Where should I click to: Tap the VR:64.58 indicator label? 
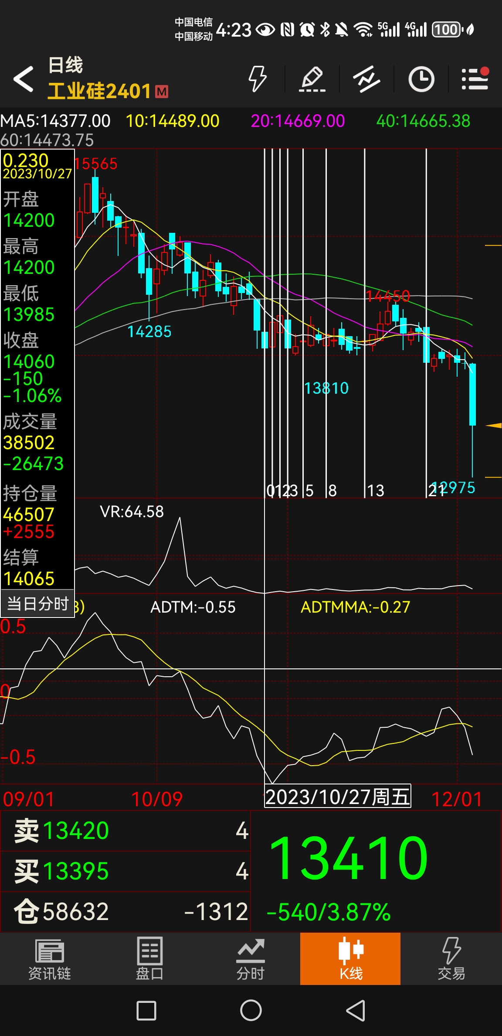pyautogui.click(x=132, y=511)
